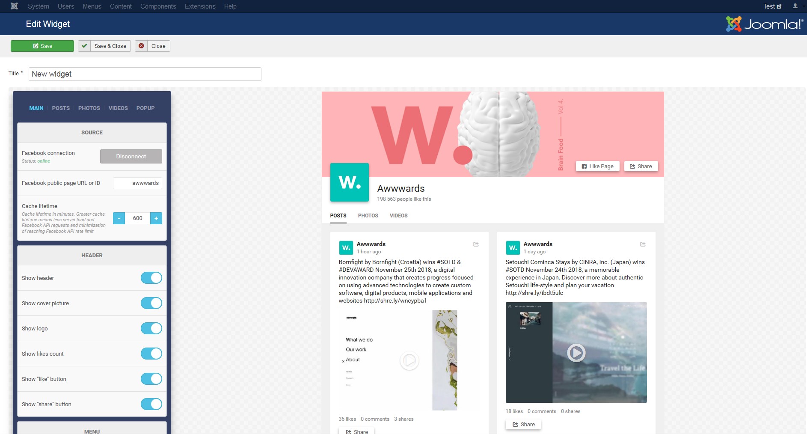The width and height of the screenshot is (807, 434).
Task: Click share arrow icon on the 1 day ago post
Action: tap(643, 244)
